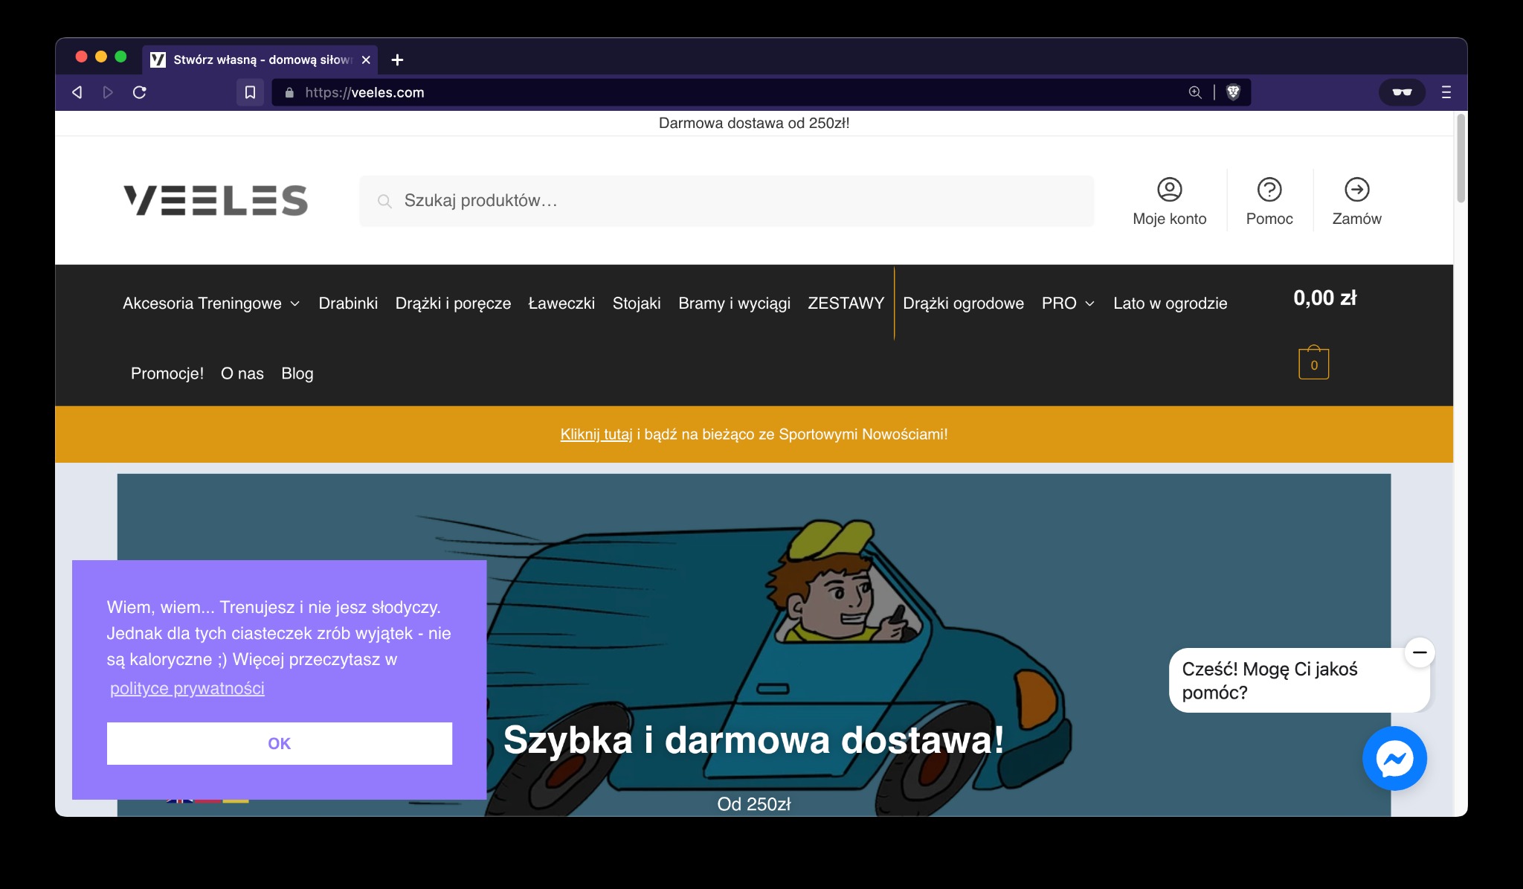Accept cookies with the OK button
This screenshot has width=1523, height=889.
280,743
